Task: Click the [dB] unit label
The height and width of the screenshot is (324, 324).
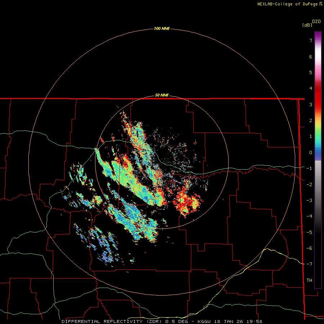Action: (x=307, y=25)
